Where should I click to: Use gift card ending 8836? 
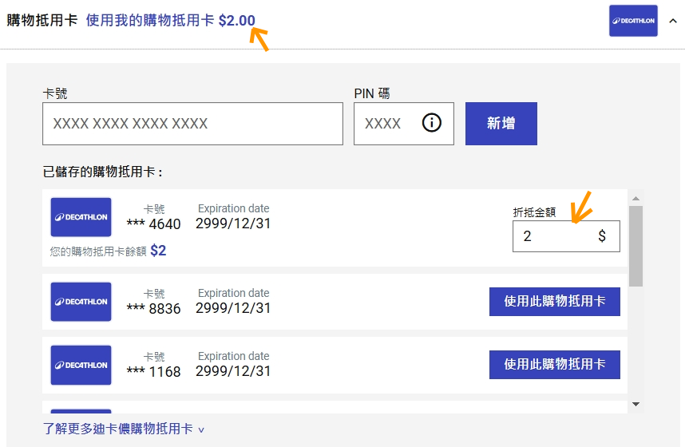click(554, 302)
